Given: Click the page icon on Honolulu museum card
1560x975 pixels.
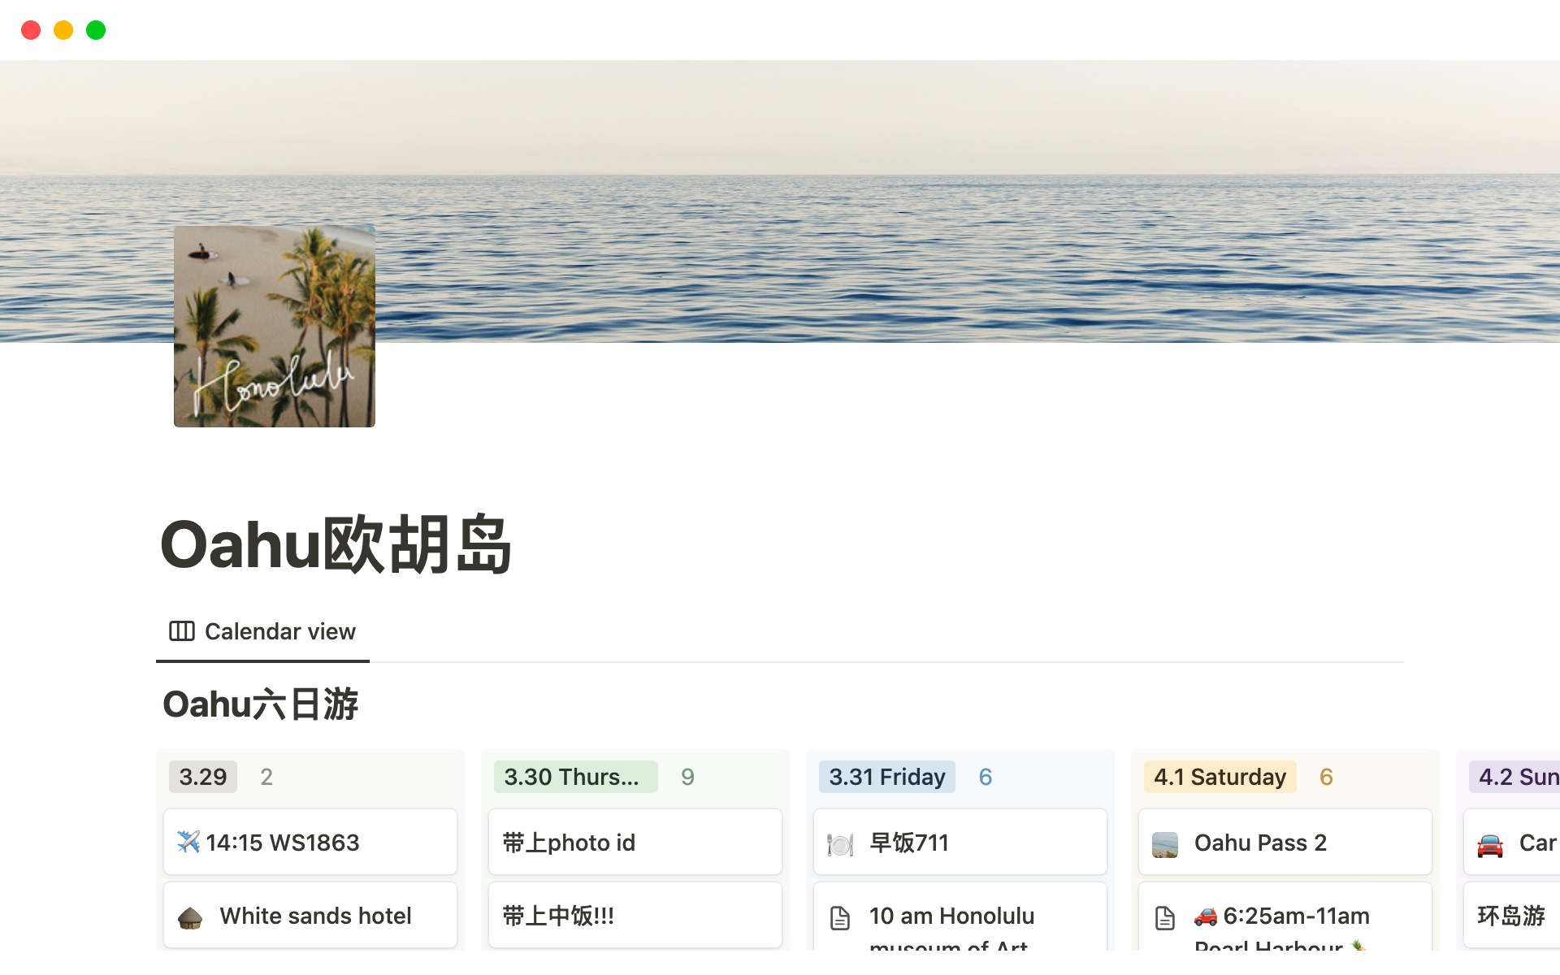Looking at the screenshot, I should (x=840, y=918).
